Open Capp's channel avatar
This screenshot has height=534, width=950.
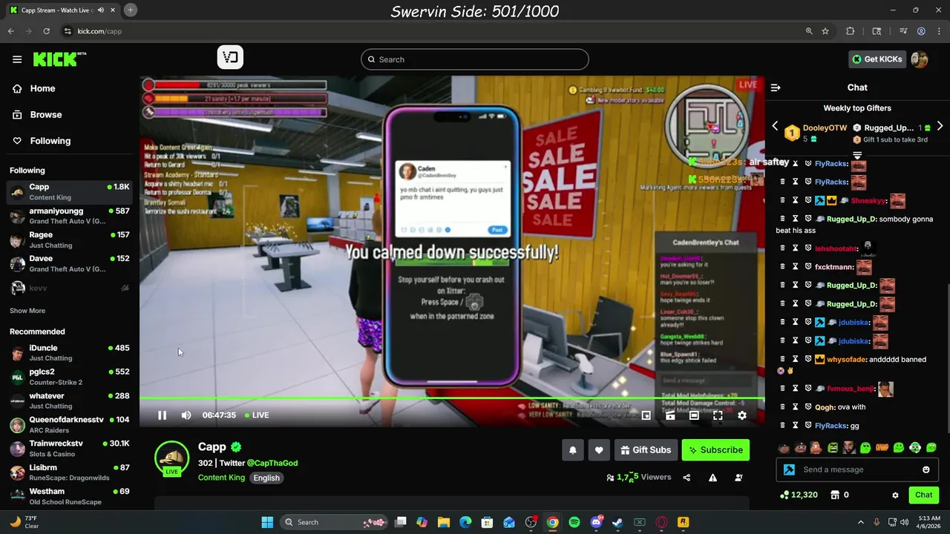pyautogui.click(x=171, y=458)
